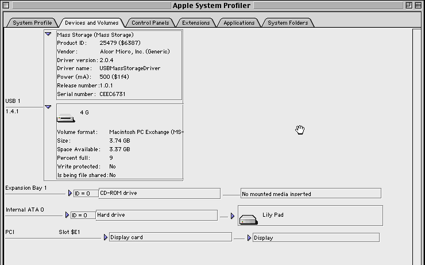This screenshot has height=265, width=425.
Task: Expand the CD-ROM drive ID = 0 triangle
Action: (x=70, y=193)
